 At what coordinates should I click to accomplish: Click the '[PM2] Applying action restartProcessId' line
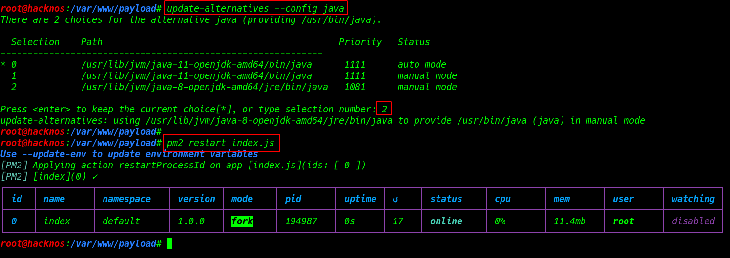point(183,166)
